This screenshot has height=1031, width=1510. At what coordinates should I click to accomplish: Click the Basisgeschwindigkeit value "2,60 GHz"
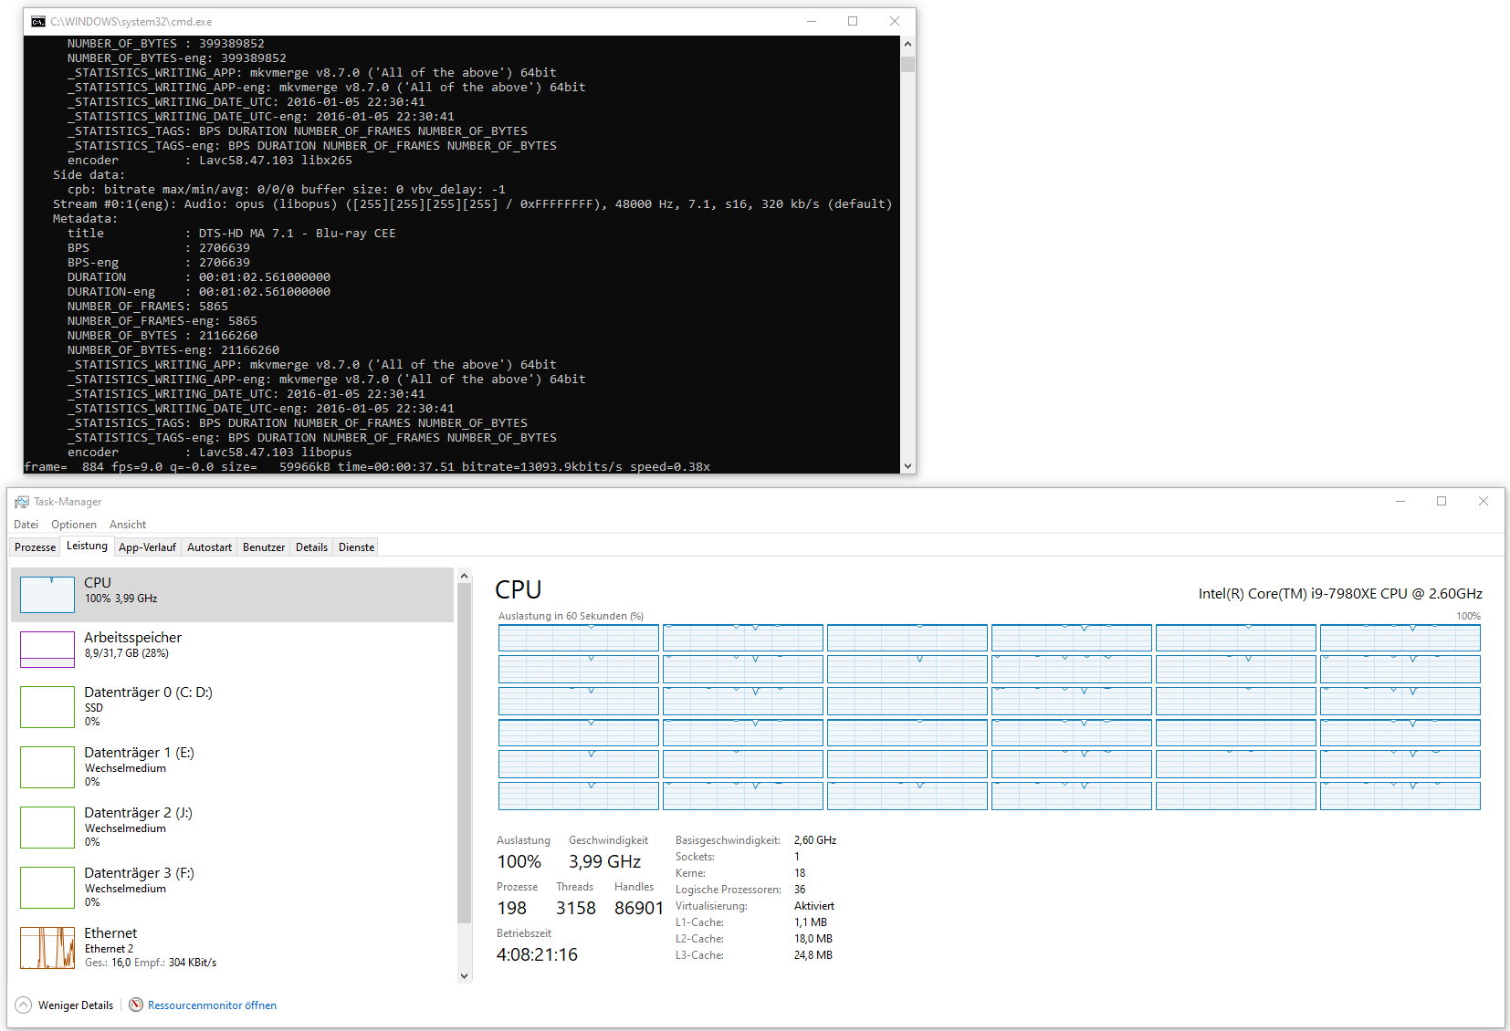815,840
